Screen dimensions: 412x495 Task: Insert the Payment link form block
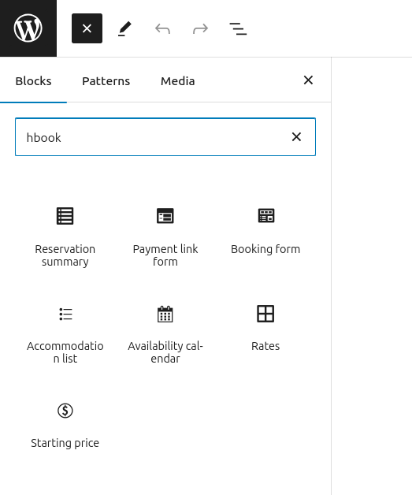(165, 236)
